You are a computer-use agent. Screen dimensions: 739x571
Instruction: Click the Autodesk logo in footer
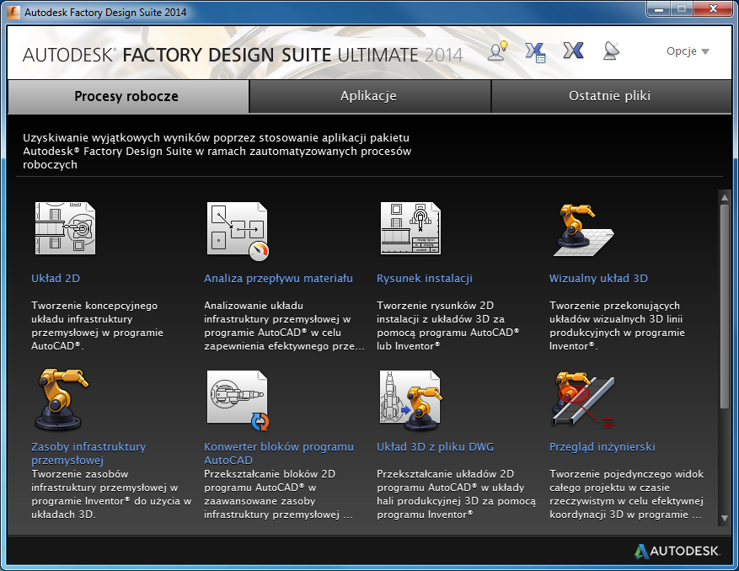coord(677,551)
